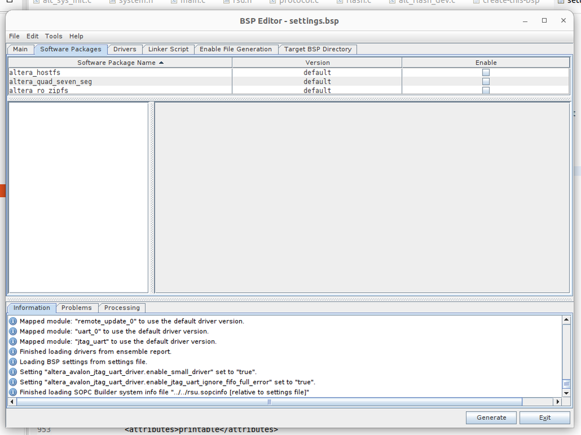The image size is (581, 435).
Task: Click the vertical scrollbar thumb in the log
Action: [566, 384]
